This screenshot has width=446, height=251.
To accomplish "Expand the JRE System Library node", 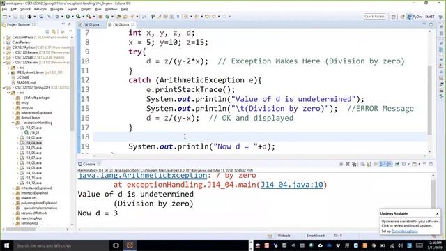I will [8, 73].
